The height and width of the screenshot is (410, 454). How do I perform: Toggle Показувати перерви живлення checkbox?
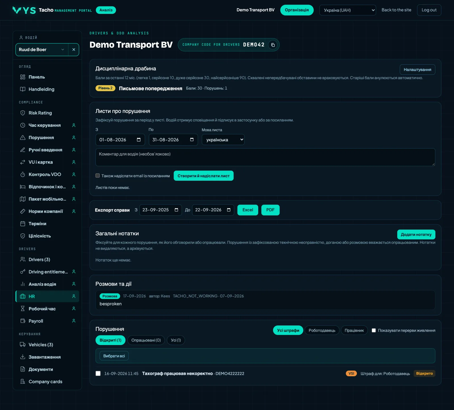374,330
